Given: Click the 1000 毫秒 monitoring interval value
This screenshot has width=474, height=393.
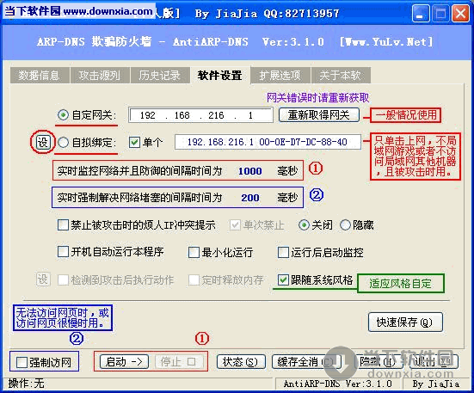Looking at the screenshot, I should click(x=249, y=171).
